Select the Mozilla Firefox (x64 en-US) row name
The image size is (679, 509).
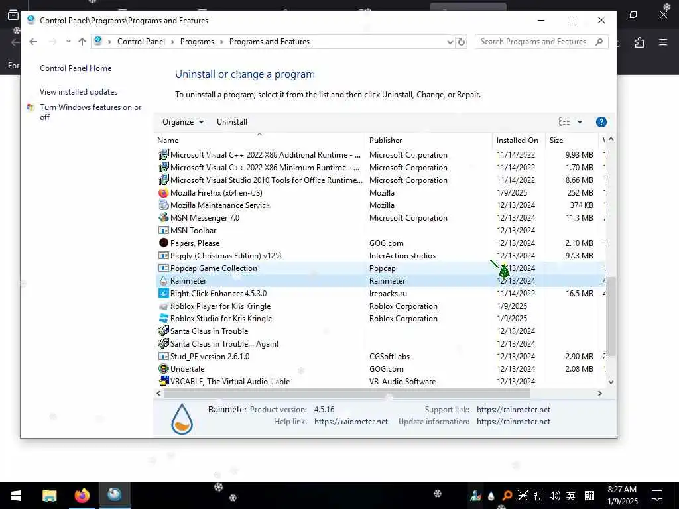click(216, 193)
